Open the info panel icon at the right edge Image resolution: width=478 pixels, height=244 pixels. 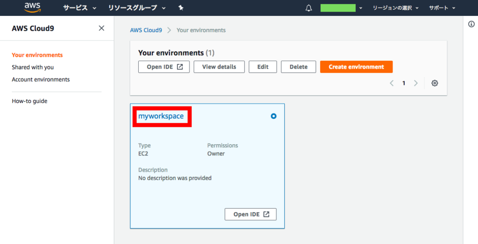(x=471, y=24)
